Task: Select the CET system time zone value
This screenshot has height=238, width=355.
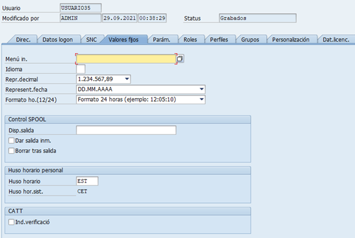Action: pyautogui.click(x=82, y=191)
